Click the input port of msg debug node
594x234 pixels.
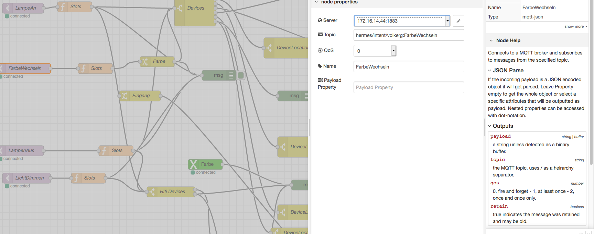202,75
